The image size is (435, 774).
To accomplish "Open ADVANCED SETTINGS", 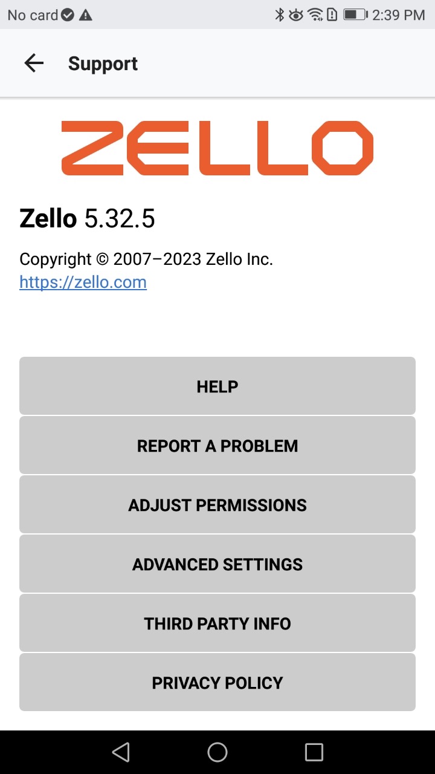I will tap(217, 564).
